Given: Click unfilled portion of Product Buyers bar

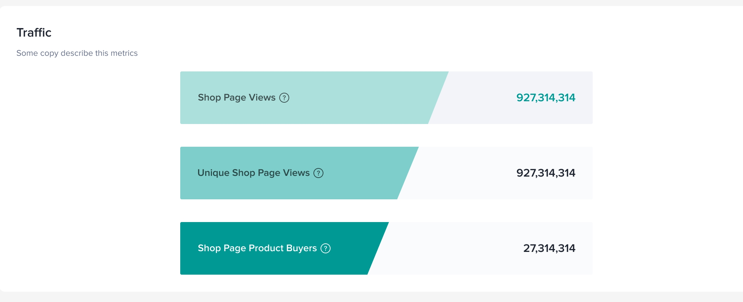Looking at the screenshot, I should tap(445, 248).
